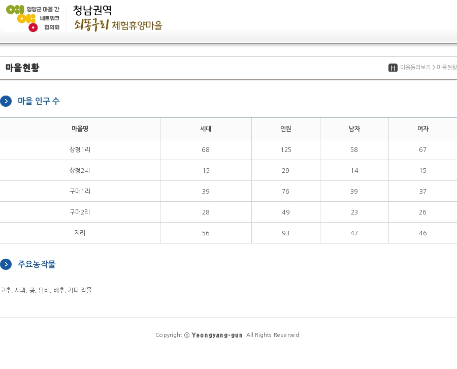Image resolution: width=457 pixels, height=369 pixels.
Task: Click the 남자 value 58 for 상청1리
Action: pos(354,149)
